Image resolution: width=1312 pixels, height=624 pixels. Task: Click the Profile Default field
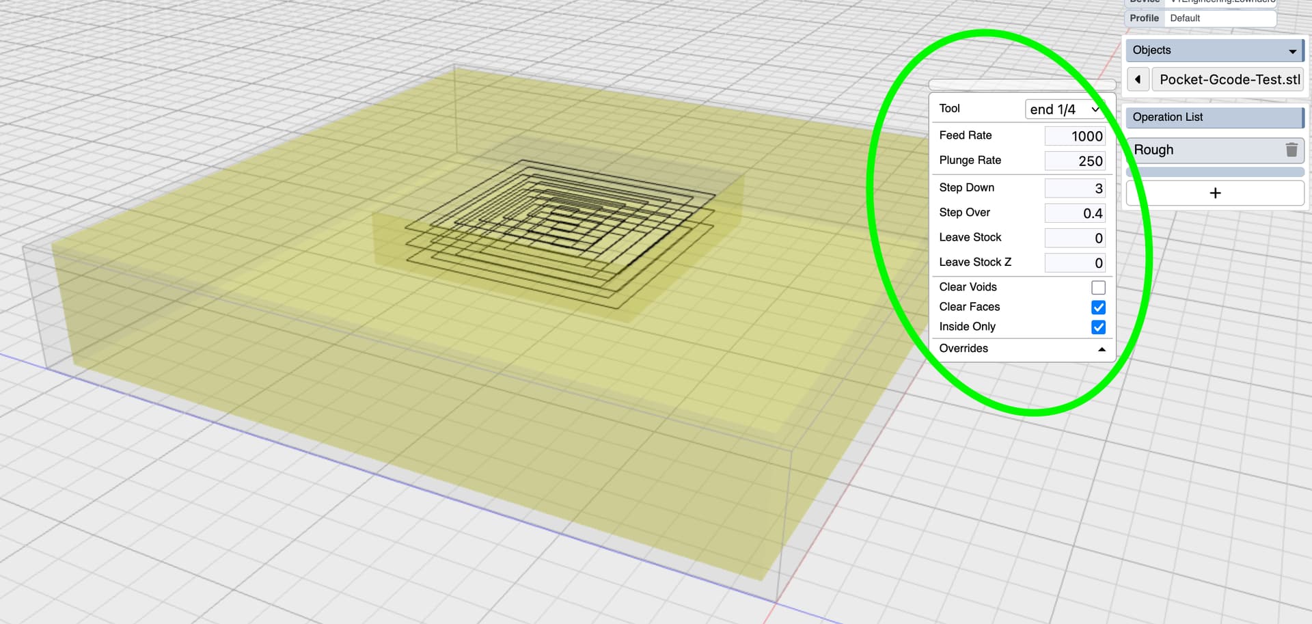(x=1220, y=18)
